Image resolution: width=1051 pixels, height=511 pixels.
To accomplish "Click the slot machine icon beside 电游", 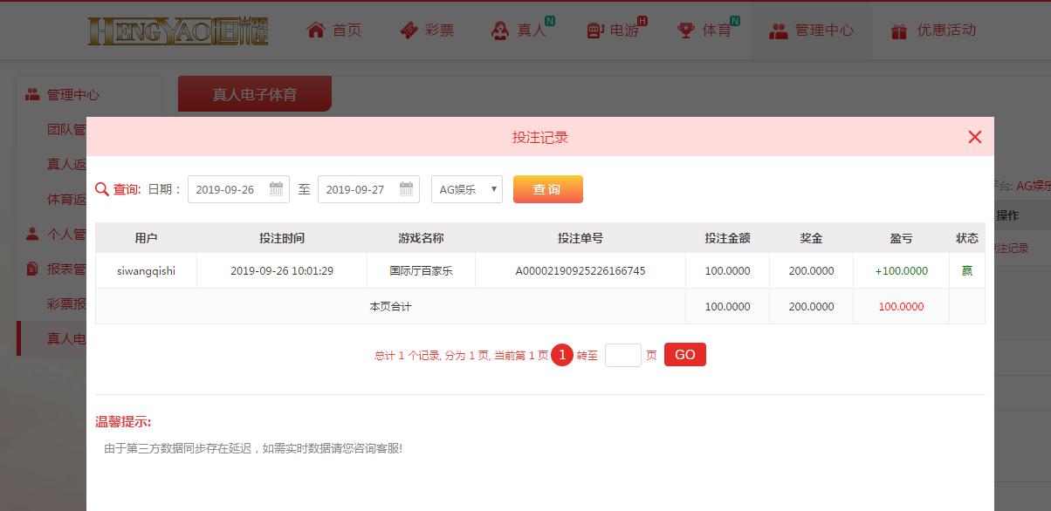I will pos(595,31).
